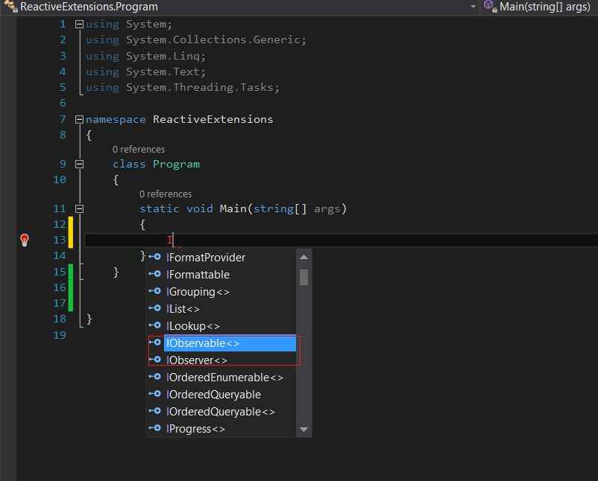Click the completion list scroll down arrow
This screenshot has height=481, width=598.
coord(303,429)
